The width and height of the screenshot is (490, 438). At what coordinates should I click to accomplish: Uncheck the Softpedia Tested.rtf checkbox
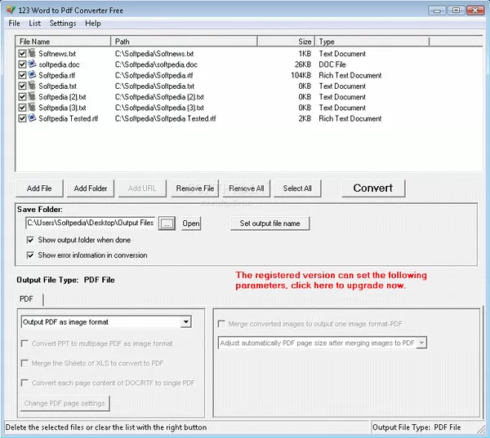(x=22, y=118)
